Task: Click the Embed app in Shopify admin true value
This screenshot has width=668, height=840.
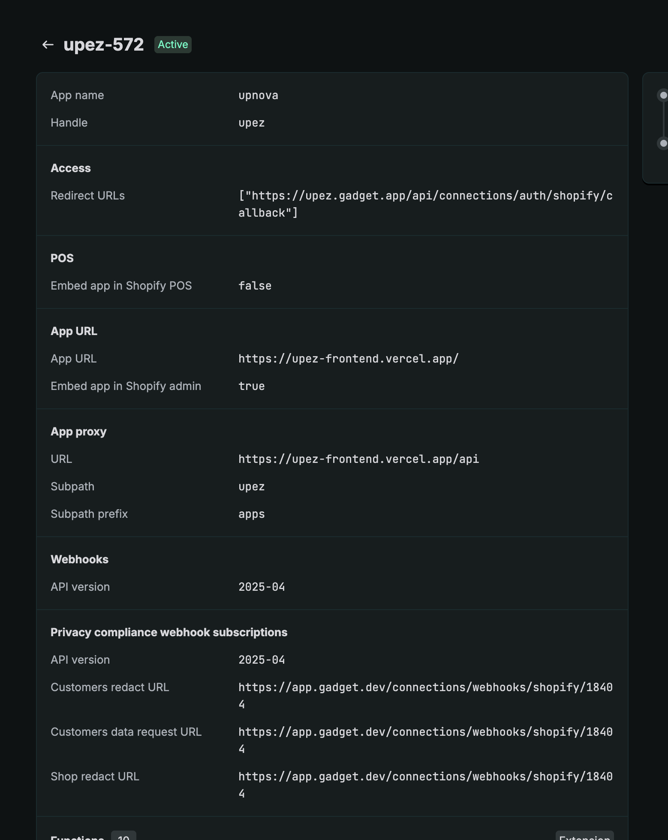Action: 251,386
